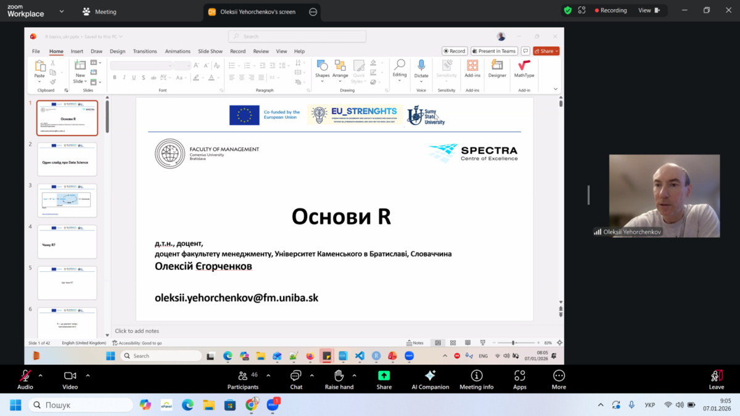Open the ellipsis menu beside screen share tab
The image size is (740, 416).
pyautogui.click(x=313, y=12)
